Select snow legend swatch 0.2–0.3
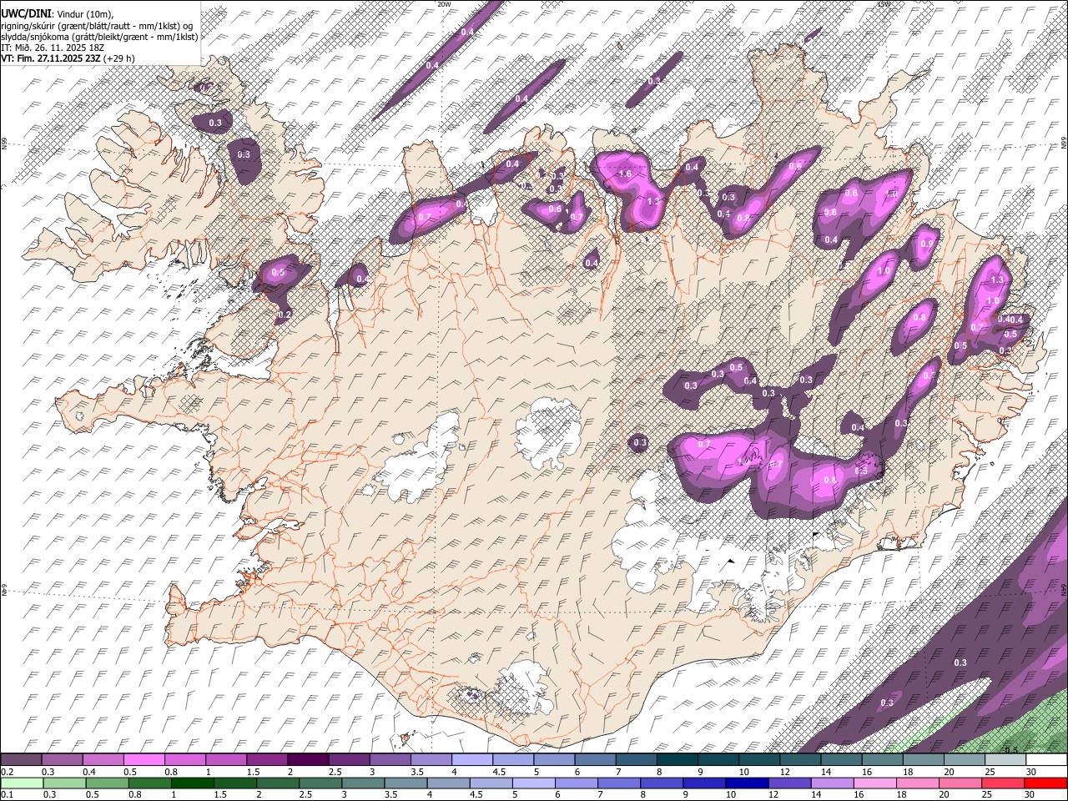The image size is (1068, 801). coord(21,759)
